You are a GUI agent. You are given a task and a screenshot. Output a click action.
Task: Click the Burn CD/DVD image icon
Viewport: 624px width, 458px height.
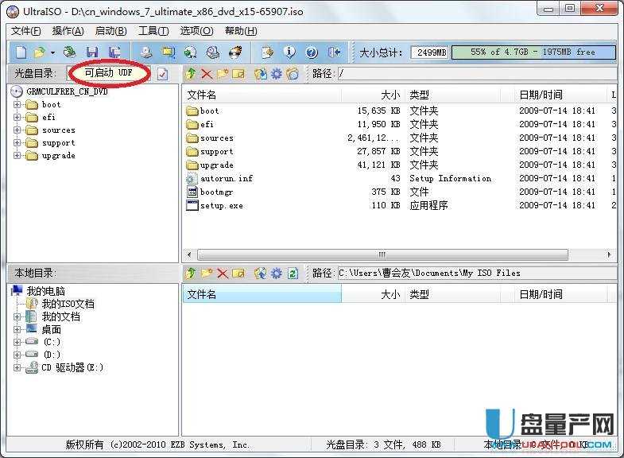click(235, 52)
